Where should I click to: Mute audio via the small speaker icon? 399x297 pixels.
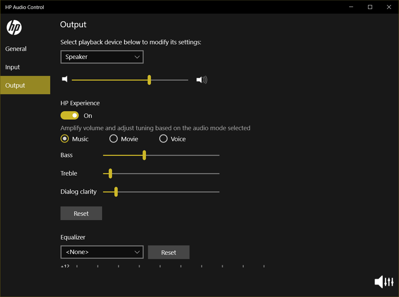click(65, 79)
